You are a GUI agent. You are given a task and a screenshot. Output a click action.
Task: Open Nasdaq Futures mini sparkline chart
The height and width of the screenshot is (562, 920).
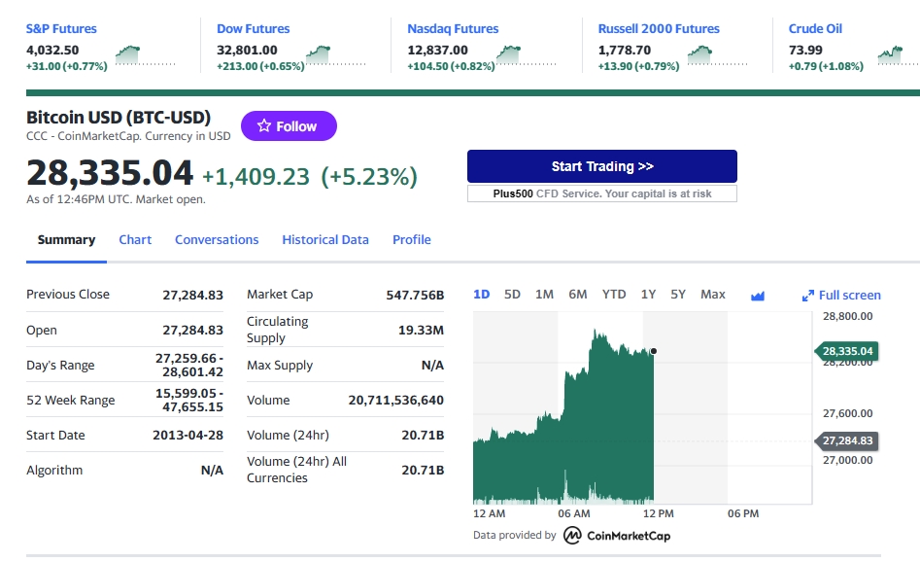(x=527, y=55)
